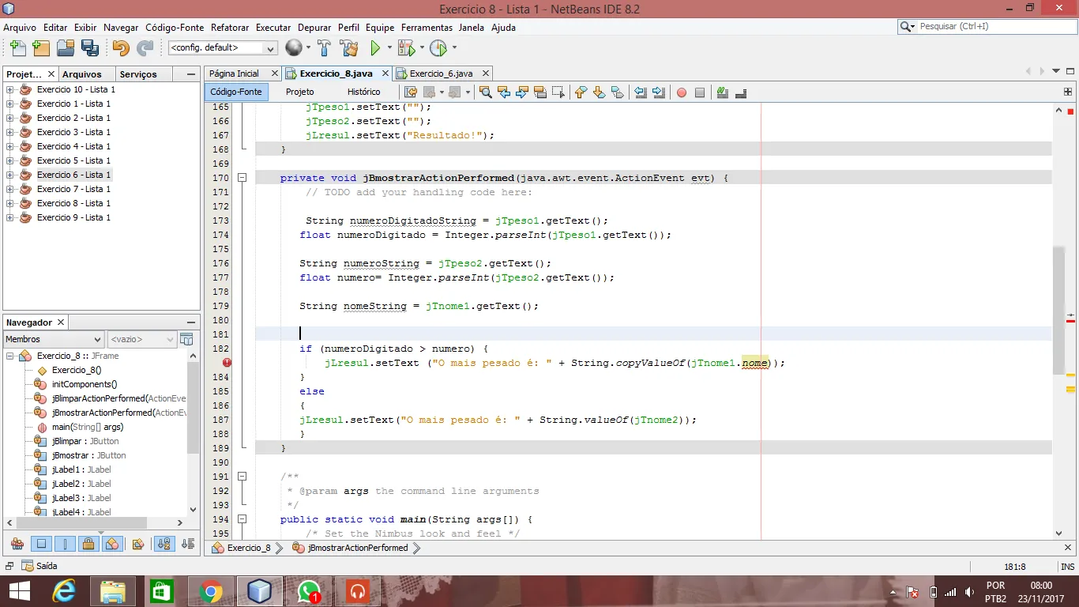The image size is (1079, 607).
Task: Click the New Project toolbar icon
Action: coord(41,48)
